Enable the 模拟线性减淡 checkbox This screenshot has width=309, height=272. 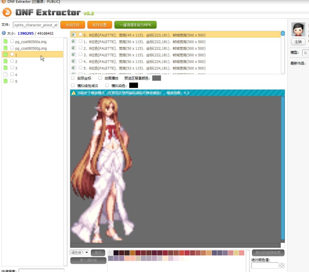(x=73, y=85)
